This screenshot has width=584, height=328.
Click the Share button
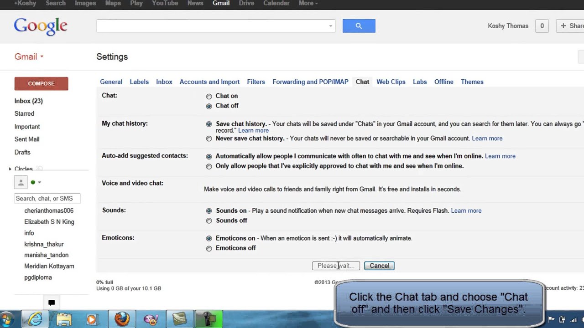coord(570,26)
